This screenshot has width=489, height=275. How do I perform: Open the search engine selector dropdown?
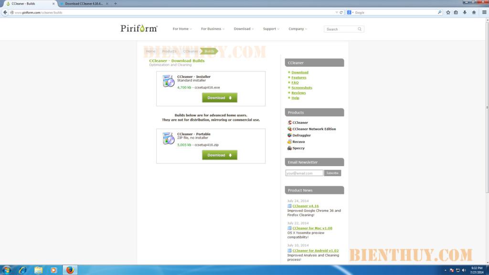tap(351, 12)
